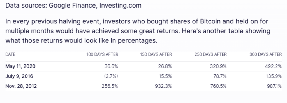Select the Nov. 28, 2012 row label
The image size is (287, 103).
click(21, 86)
